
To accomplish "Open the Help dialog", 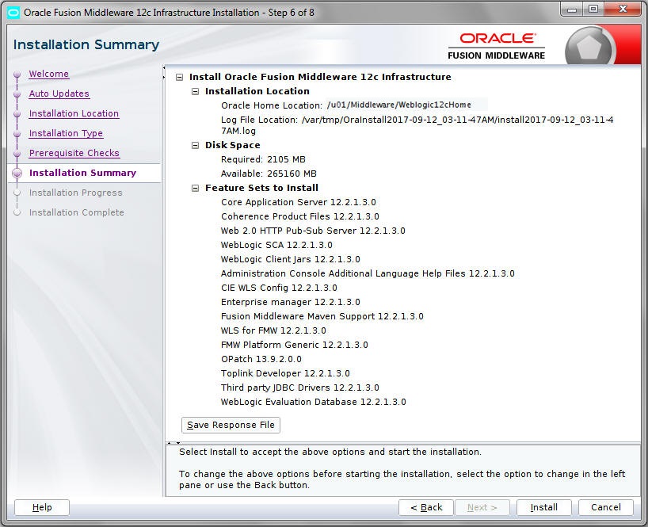I will (x=42, y=507).
